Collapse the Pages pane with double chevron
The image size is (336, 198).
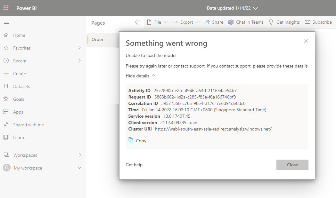(x=137, y=22)
